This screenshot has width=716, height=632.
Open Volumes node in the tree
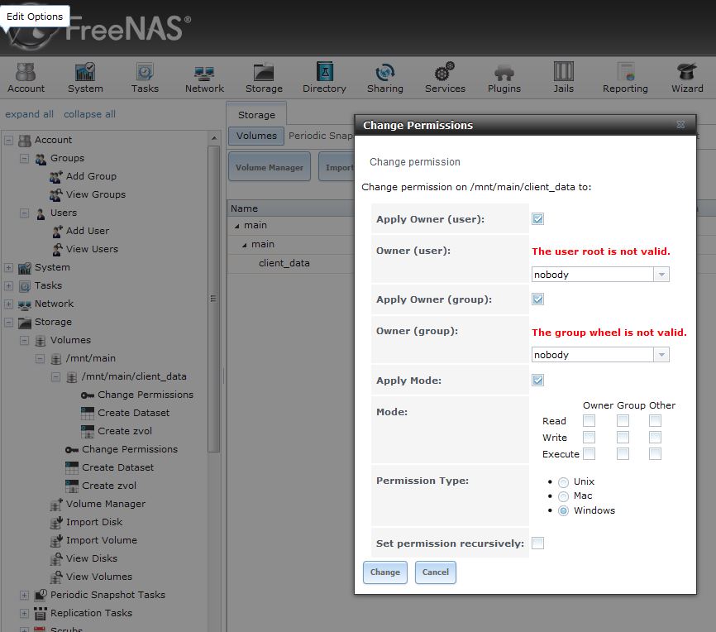pyautogui.click(x=70, y=340)
